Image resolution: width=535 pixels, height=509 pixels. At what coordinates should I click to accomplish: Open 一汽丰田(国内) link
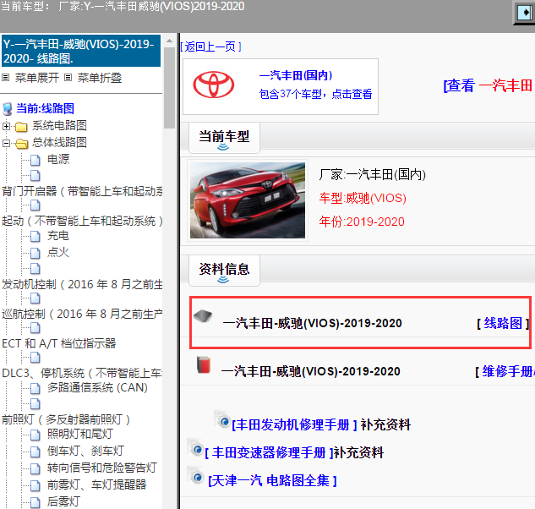click(296, 75)
